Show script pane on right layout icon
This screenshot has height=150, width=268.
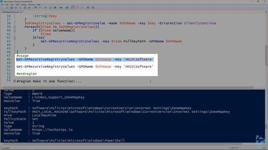pyautogui.click(x=77, y=7)
